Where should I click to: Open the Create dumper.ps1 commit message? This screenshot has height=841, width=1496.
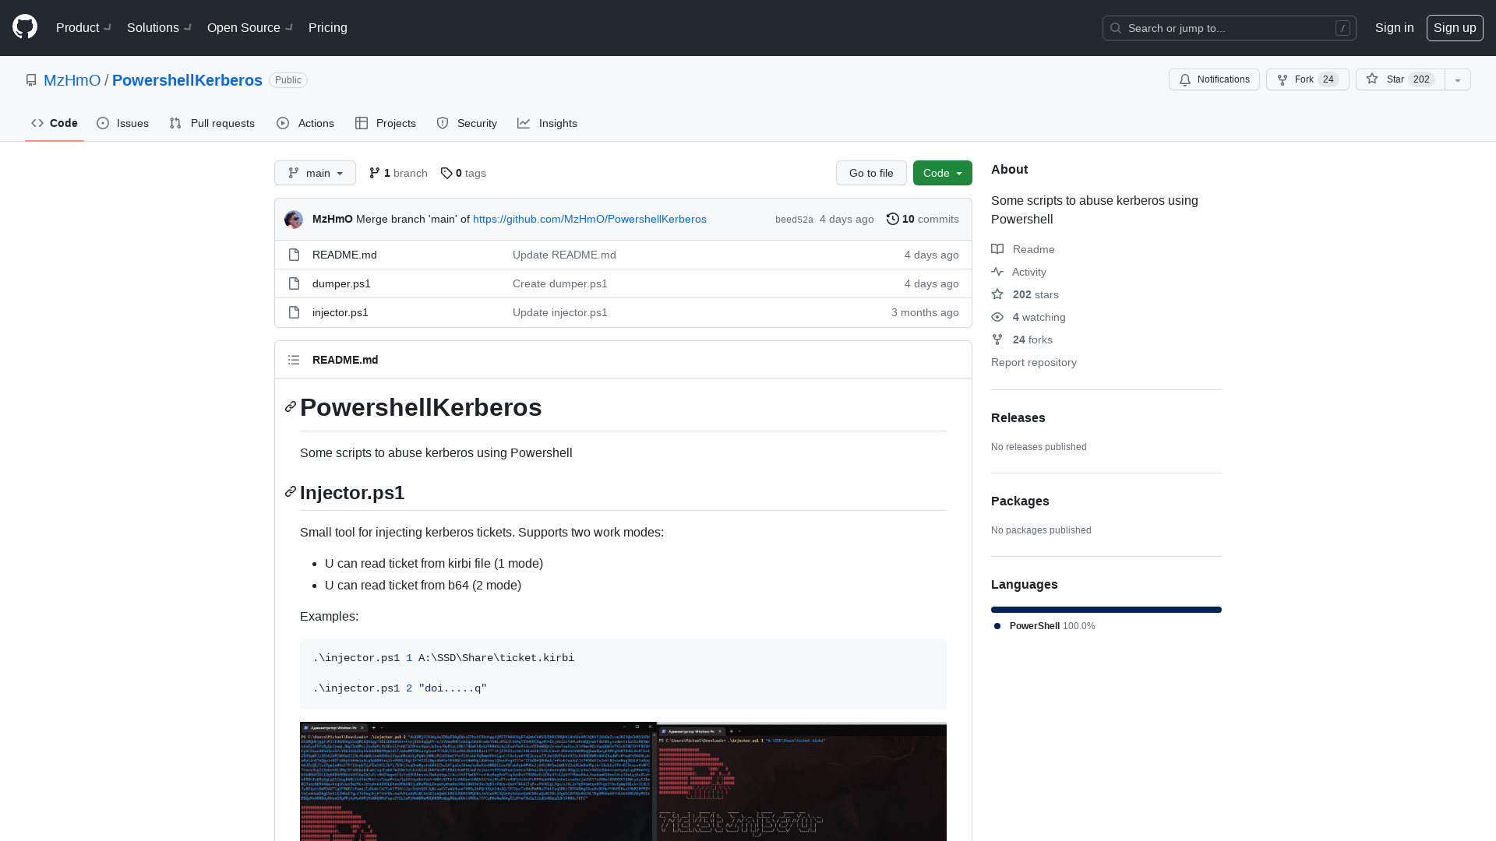click(x=560, y=283)
